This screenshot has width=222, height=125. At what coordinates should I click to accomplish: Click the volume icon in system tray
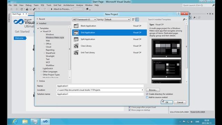point(192,122)
